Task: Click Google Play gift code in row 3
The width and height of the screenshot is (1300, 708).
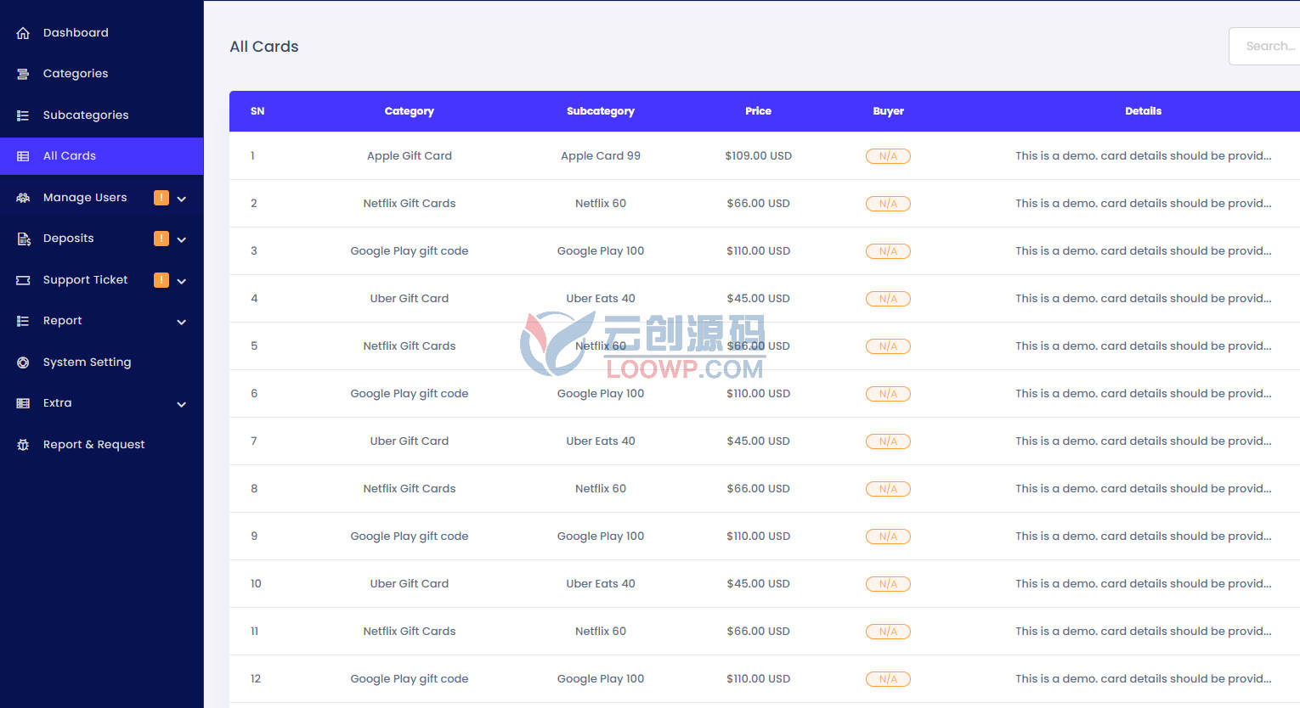Action: point(410,250)
